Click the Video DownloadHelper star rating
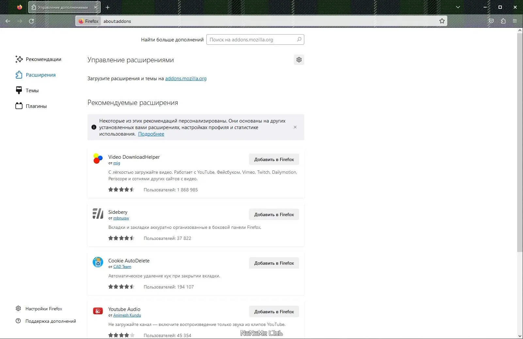523x339 pixels. [121, 189]
